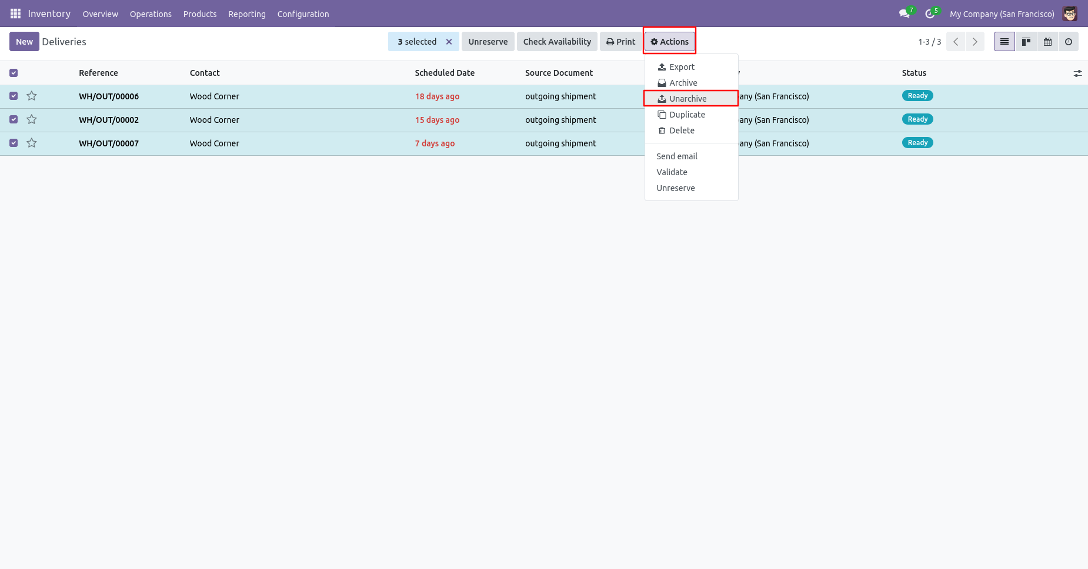Uncheck the WH/OUT/00002 row checkbox
Screen dimensions: 1088x569
14,119
